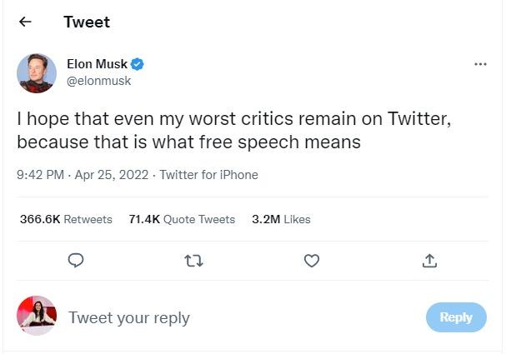This screenshot has width=506, height=354.
Task: Click the back arrow icon
Action: [x=25, y=22]
